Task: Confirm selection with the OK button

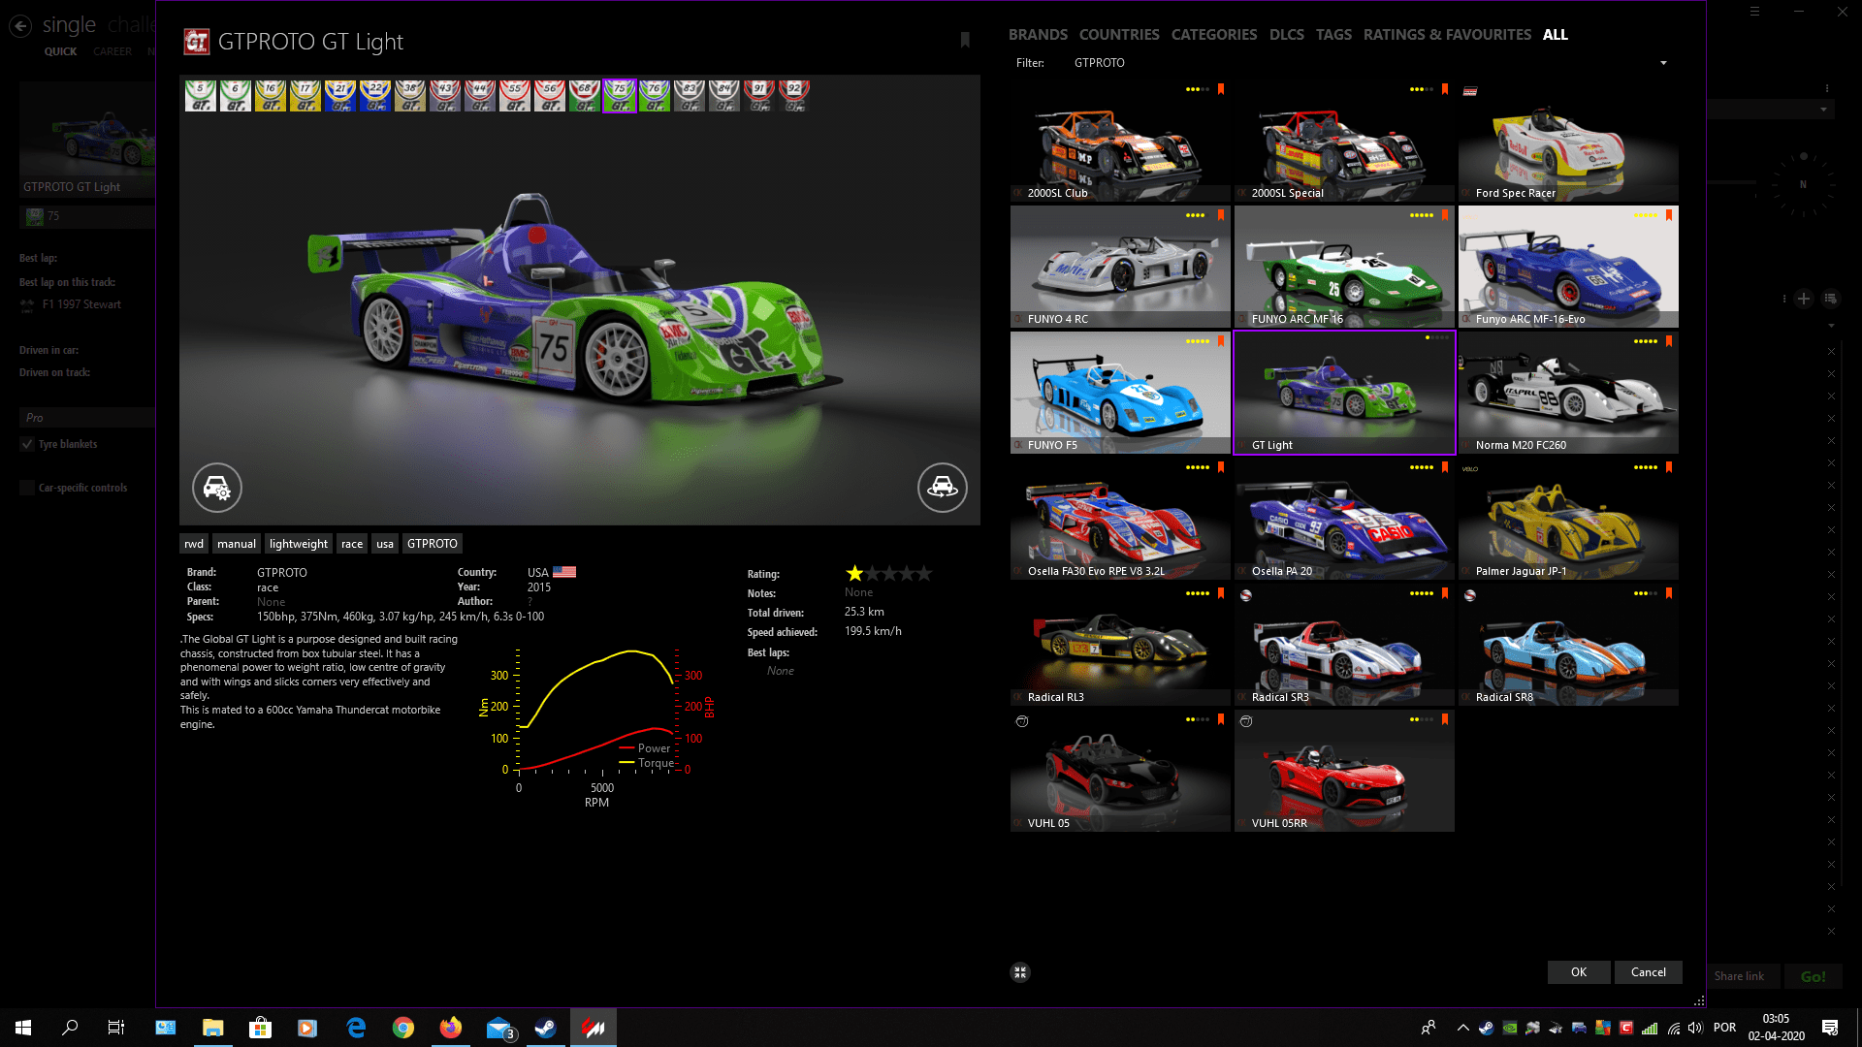Action: click(1579, 972)
